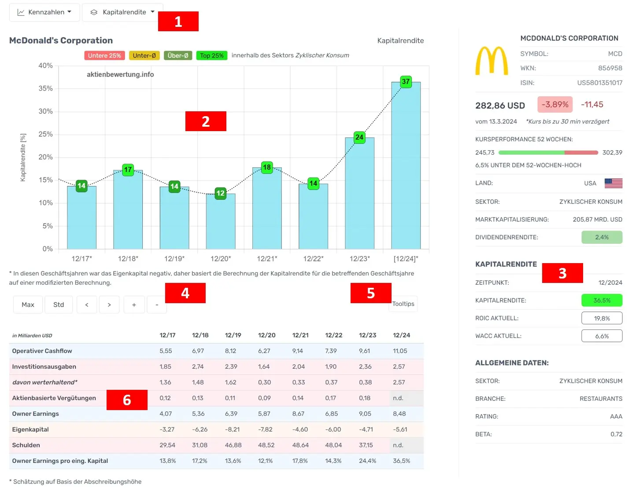Click the chart marker 12 for 12/20
The image size is (643, 495).
pos(221,193)
